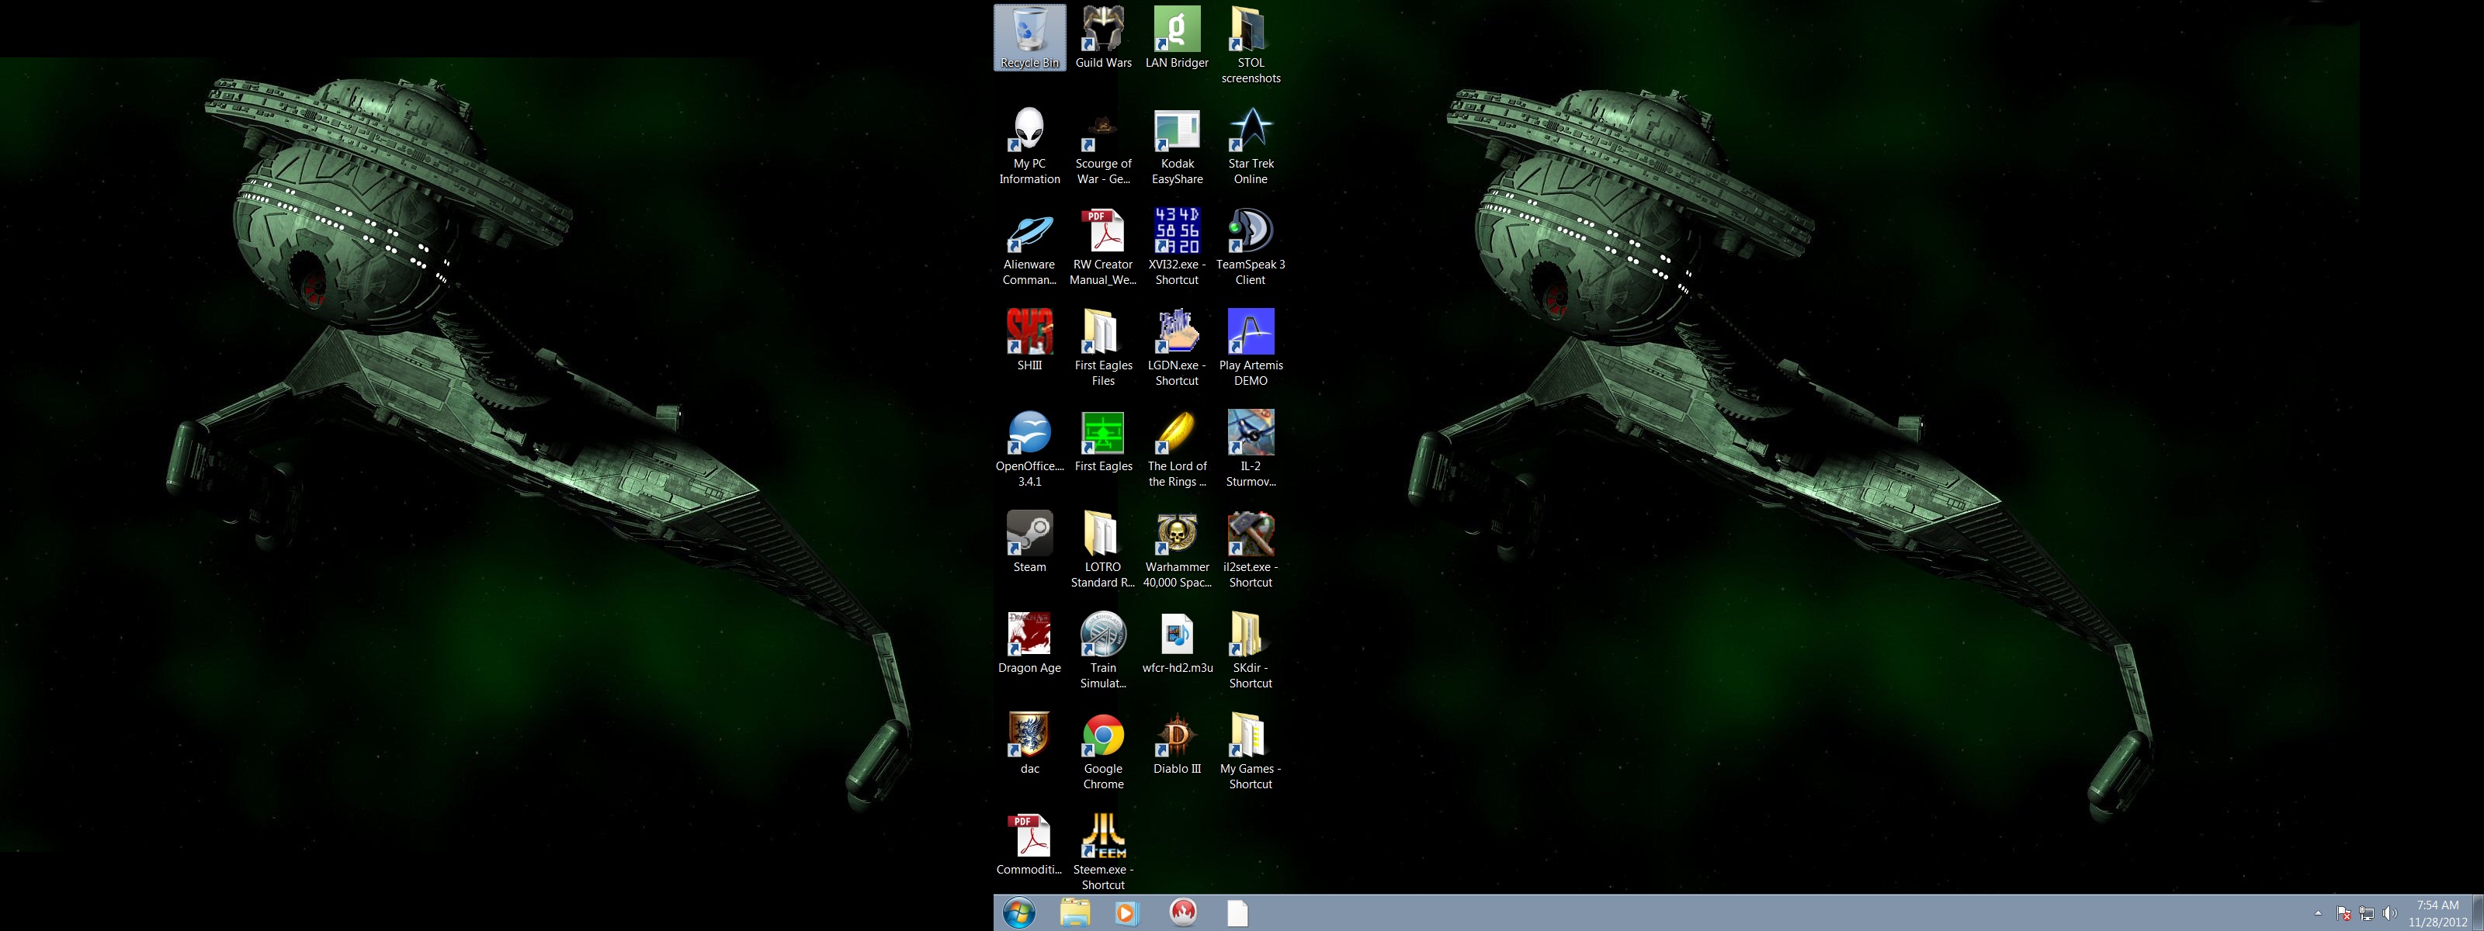Launch Google Chrome from the desktop
2484x931 pixels.
1102,737
